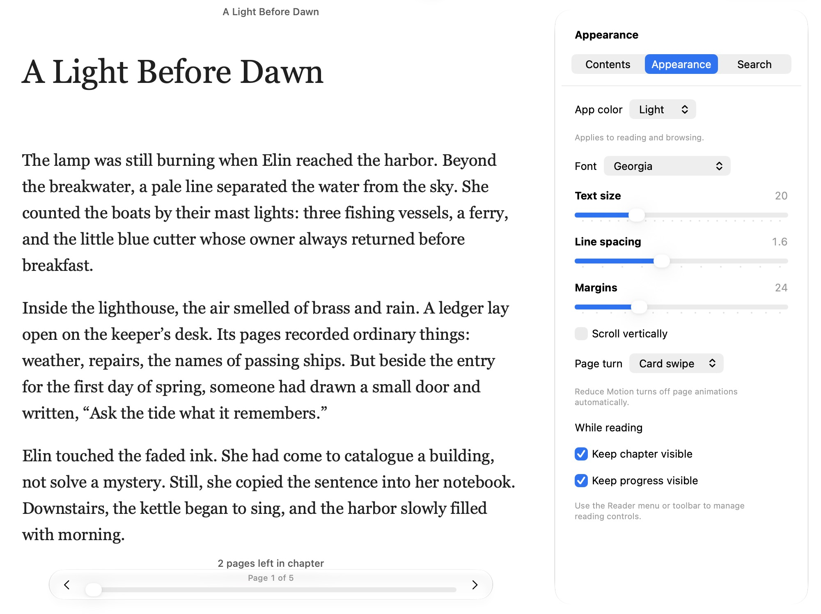The height and width of the screenshot is (614, 821).
Task: Switch to the Search tab
Action: coord(754,64)
